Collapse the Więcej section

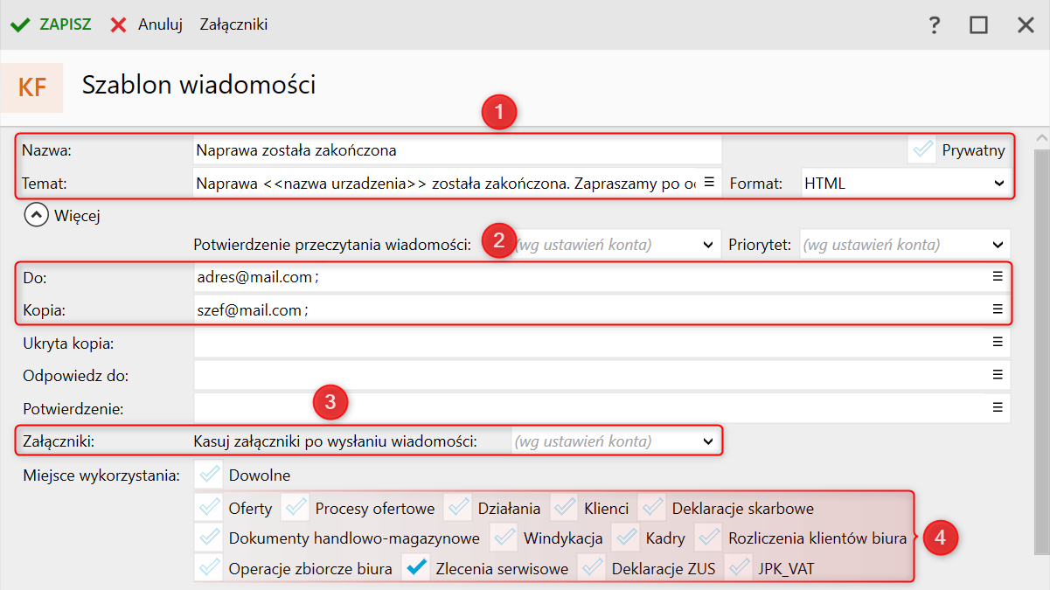[x=36, y=215]
